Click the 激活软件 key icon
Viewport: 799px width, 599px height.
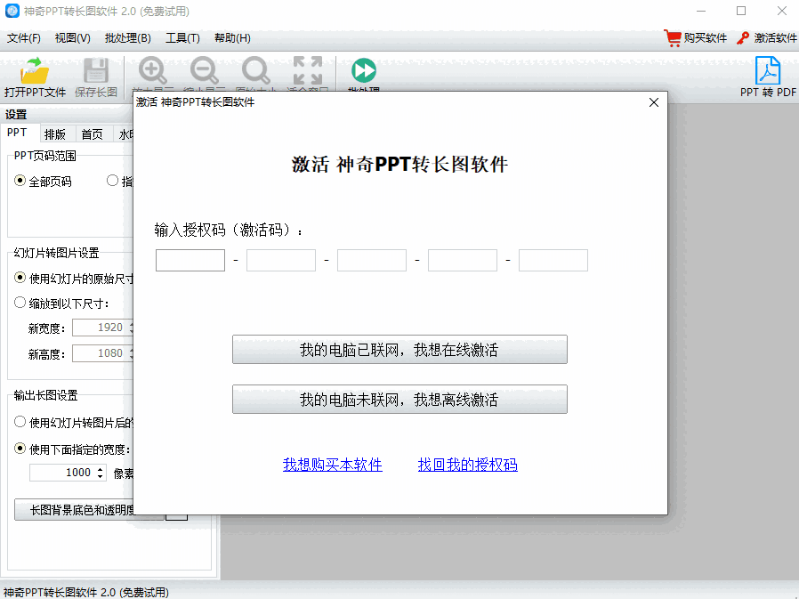pyautogui.click(x=743, y=38)
